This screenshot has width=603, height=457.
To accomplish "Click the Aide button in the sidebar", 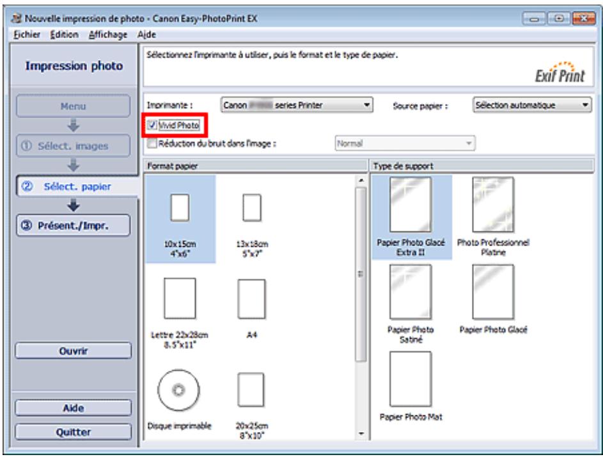I will pyautogui.click(x=73, y=408).
